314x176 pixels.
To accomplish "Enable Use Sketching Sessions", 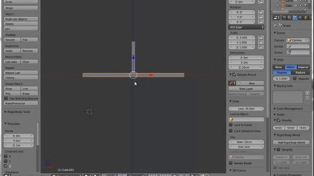I will click(6, 98).
